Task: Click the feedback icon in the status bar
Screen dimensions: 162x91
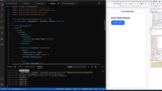Action: (100, 89)
